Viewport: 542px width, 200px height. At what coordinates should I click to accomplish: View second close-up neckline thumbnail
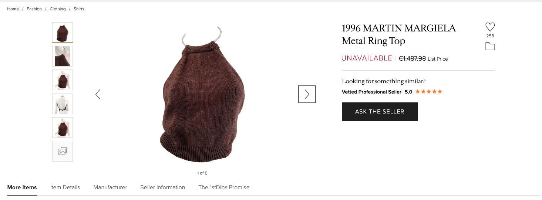(63, 56)
